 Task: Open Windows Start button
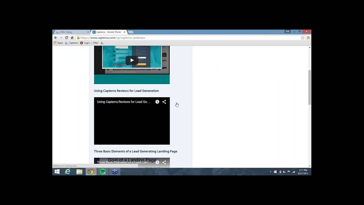coord(57,172)
